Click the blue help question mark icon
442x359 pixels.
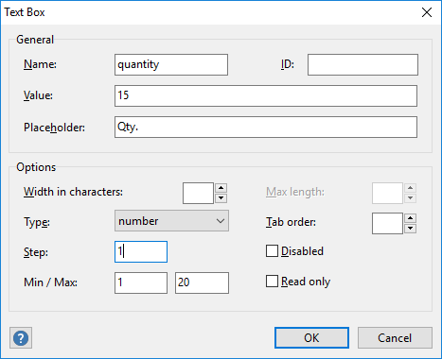21,338
